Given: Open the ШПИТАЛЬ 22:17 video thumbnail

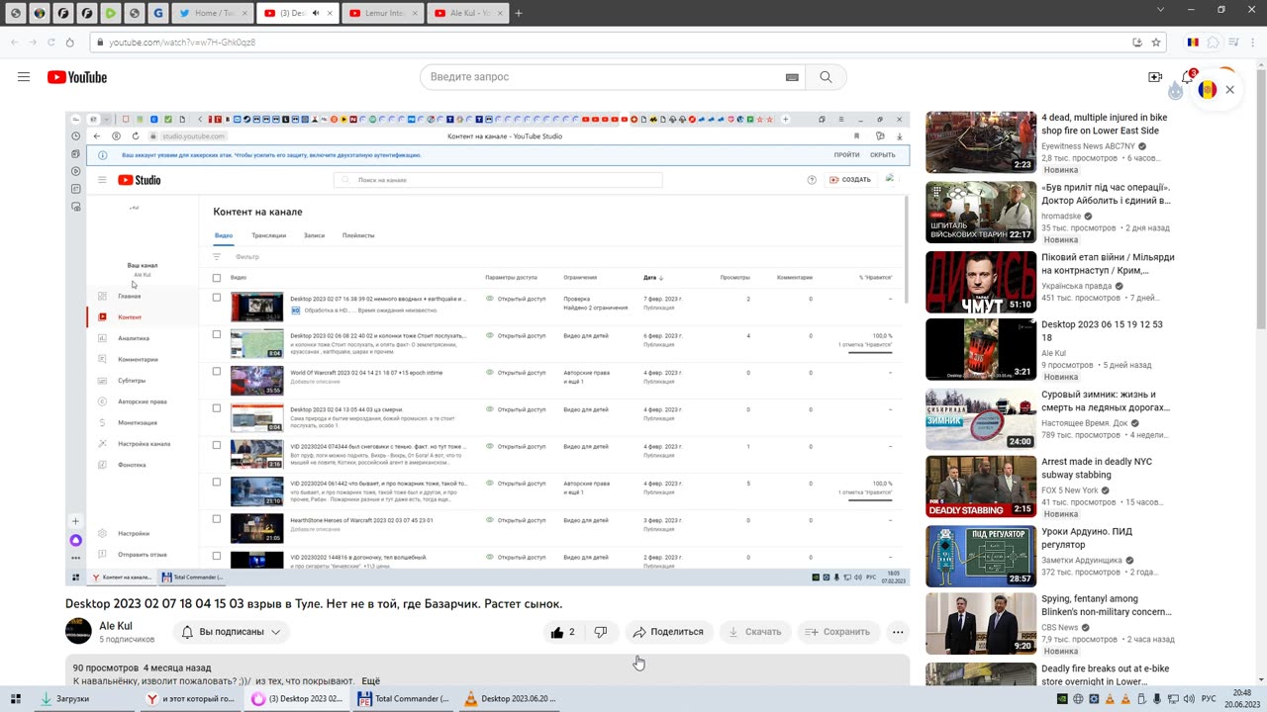Looking at the screenshot, I should click(x=981, y=213).
